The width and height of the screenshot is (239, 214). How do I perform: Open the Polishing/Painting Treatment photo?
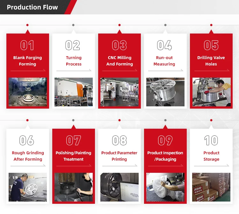[74, 187]
